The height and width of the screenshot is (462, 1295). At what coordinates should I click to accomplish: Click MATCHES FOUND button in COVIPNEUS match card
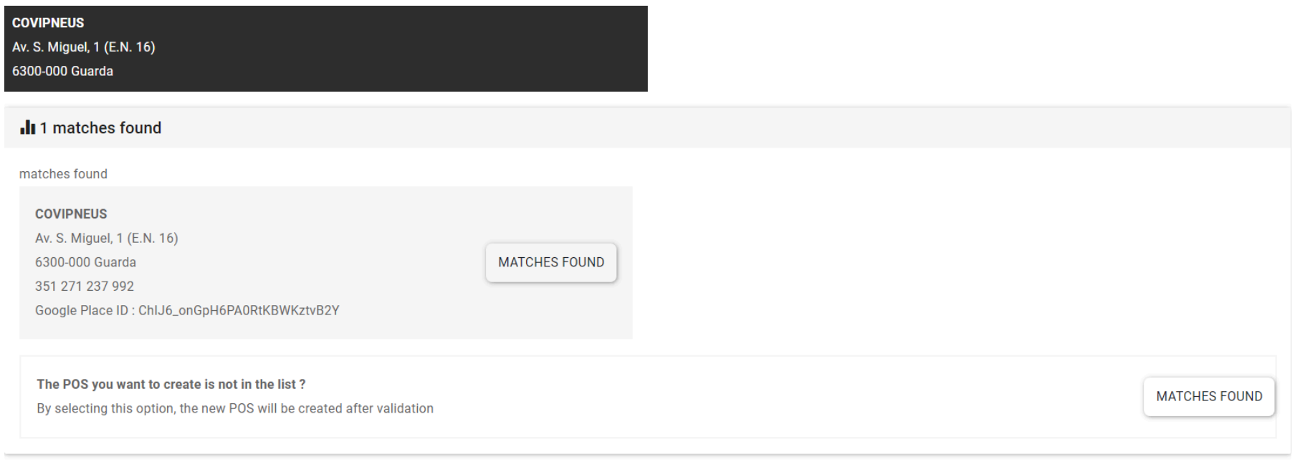tap(551, 262)
